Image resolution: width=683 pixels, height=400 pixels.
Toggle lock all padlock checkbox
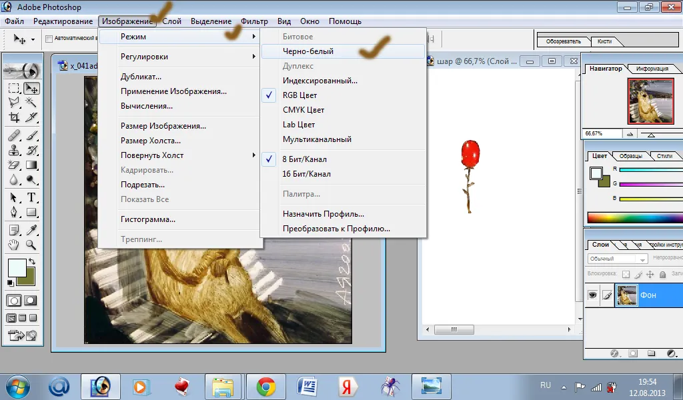(x=662, y=274)
